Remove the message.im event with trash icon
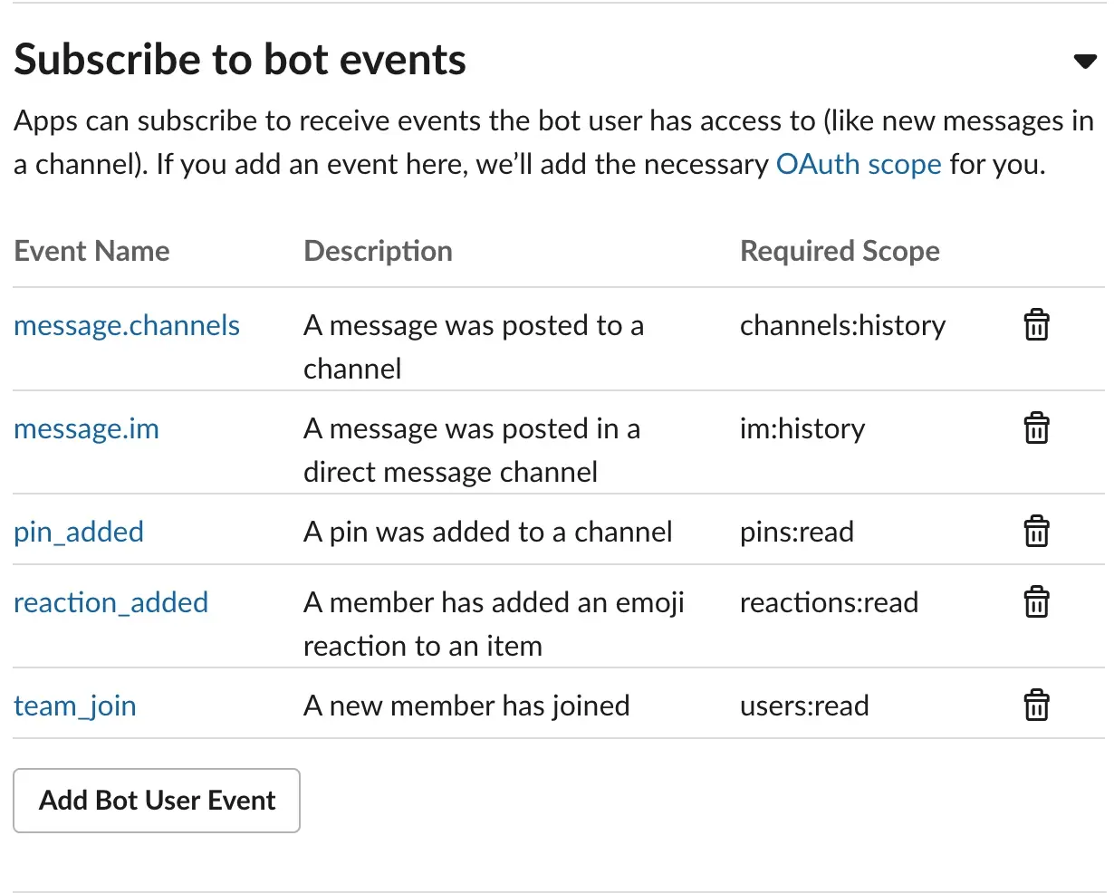This screenshot has height=893, width=1114. (1036, 428)
